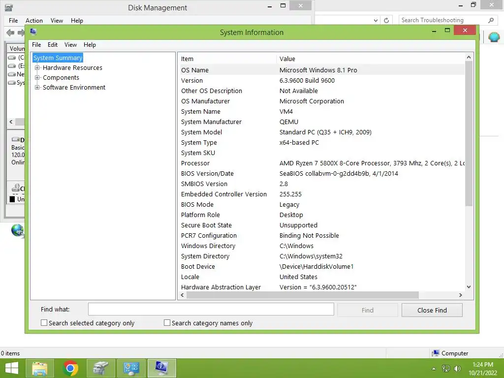Select System Information taskbar icon

[x=161, y=368]
